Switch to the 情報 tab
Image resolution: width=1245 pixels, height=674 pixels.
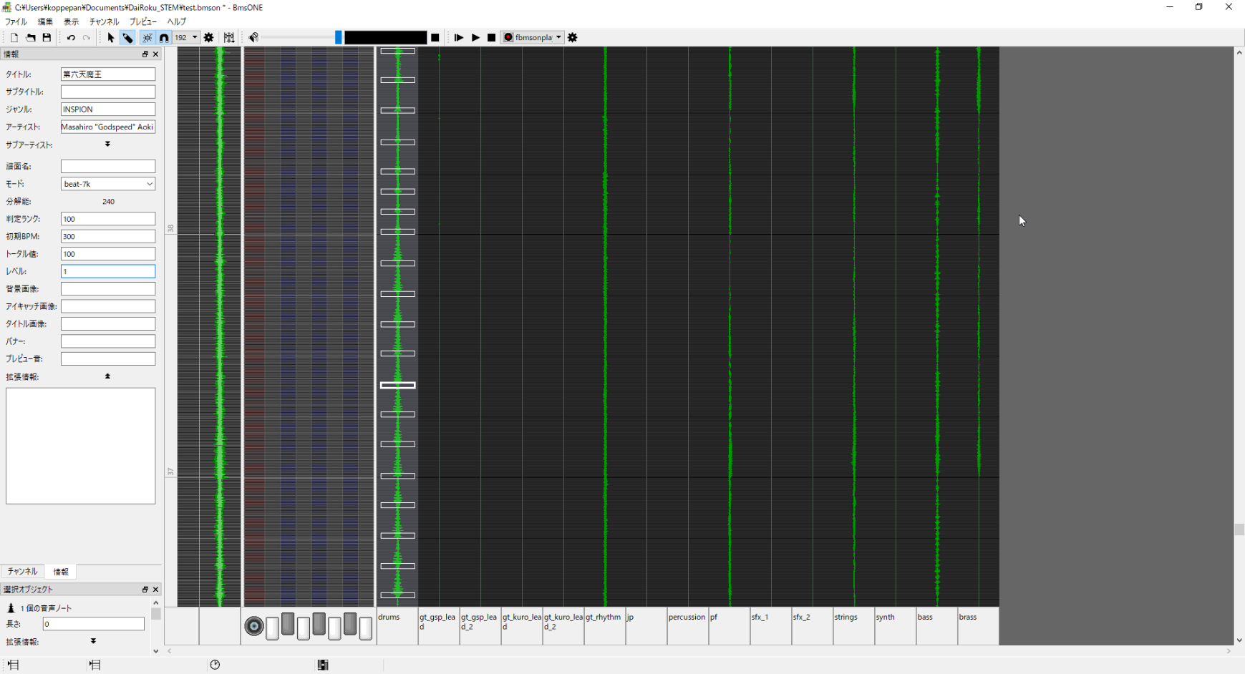pyautogui.click(x=61, y=572)
